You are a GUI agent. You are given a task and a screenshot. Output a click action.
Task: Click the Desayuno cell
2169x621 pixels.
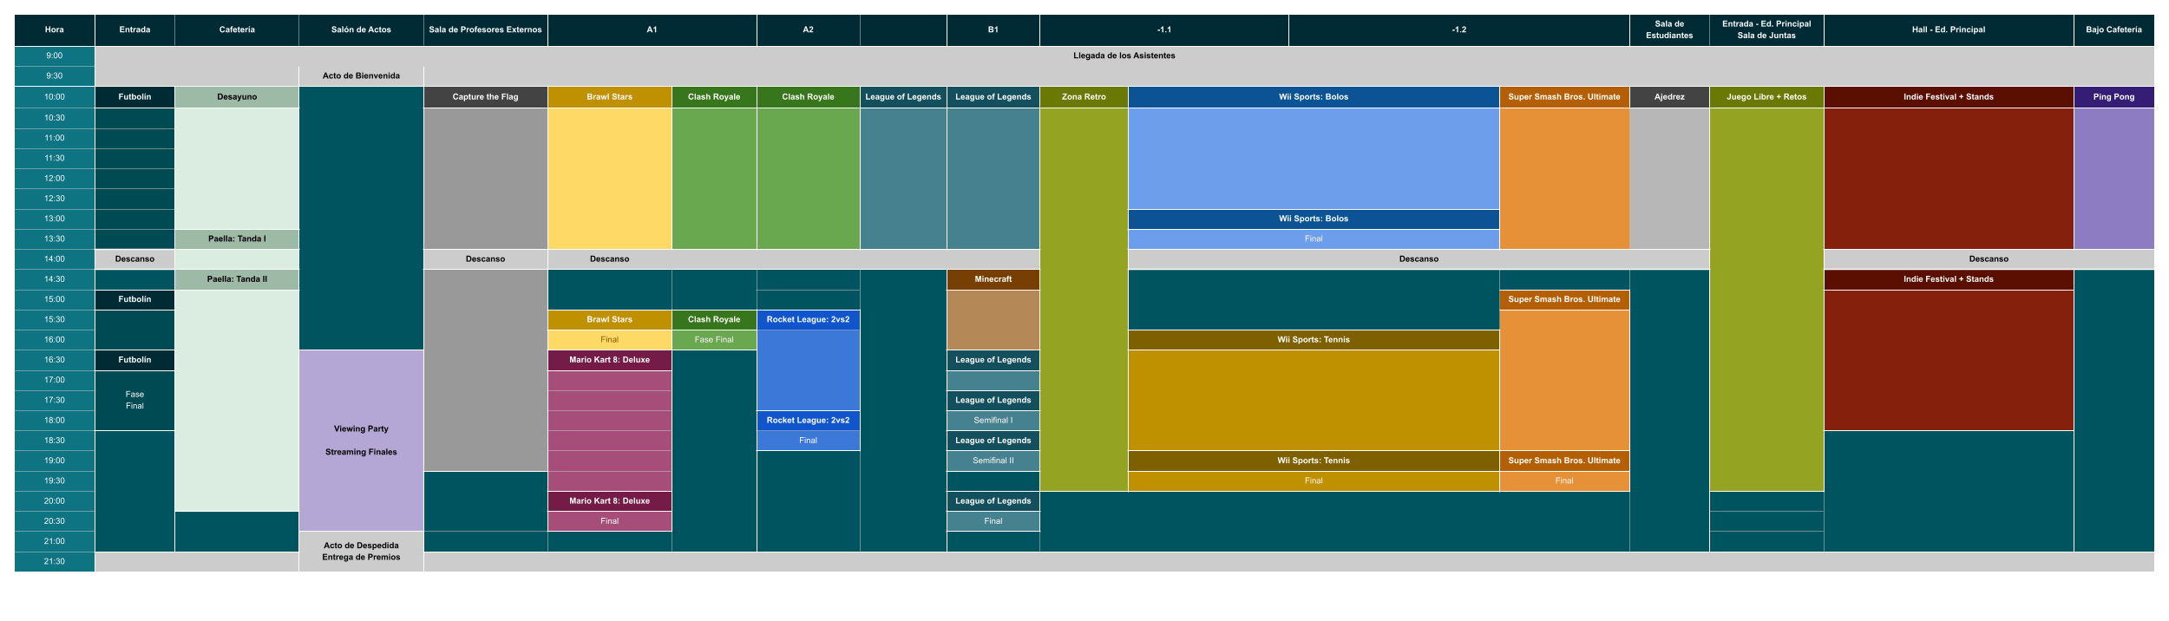coord(237,97)
